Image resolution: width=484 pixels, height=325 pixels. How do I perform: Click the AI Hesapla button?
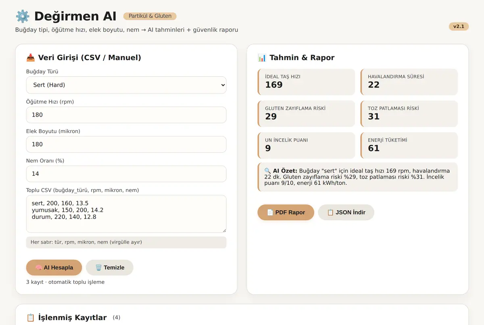[54, 268]
